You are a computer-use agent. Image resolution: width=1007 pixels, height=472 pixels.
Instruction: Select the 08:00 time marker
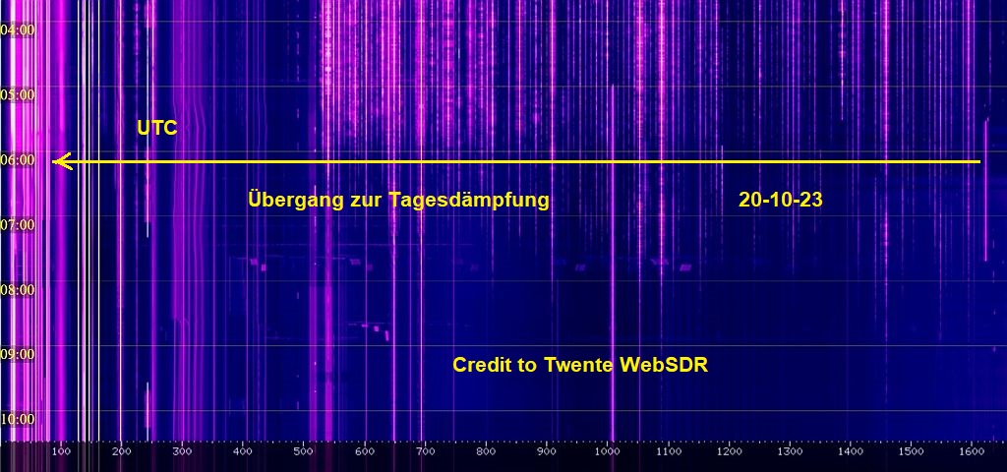18,289
